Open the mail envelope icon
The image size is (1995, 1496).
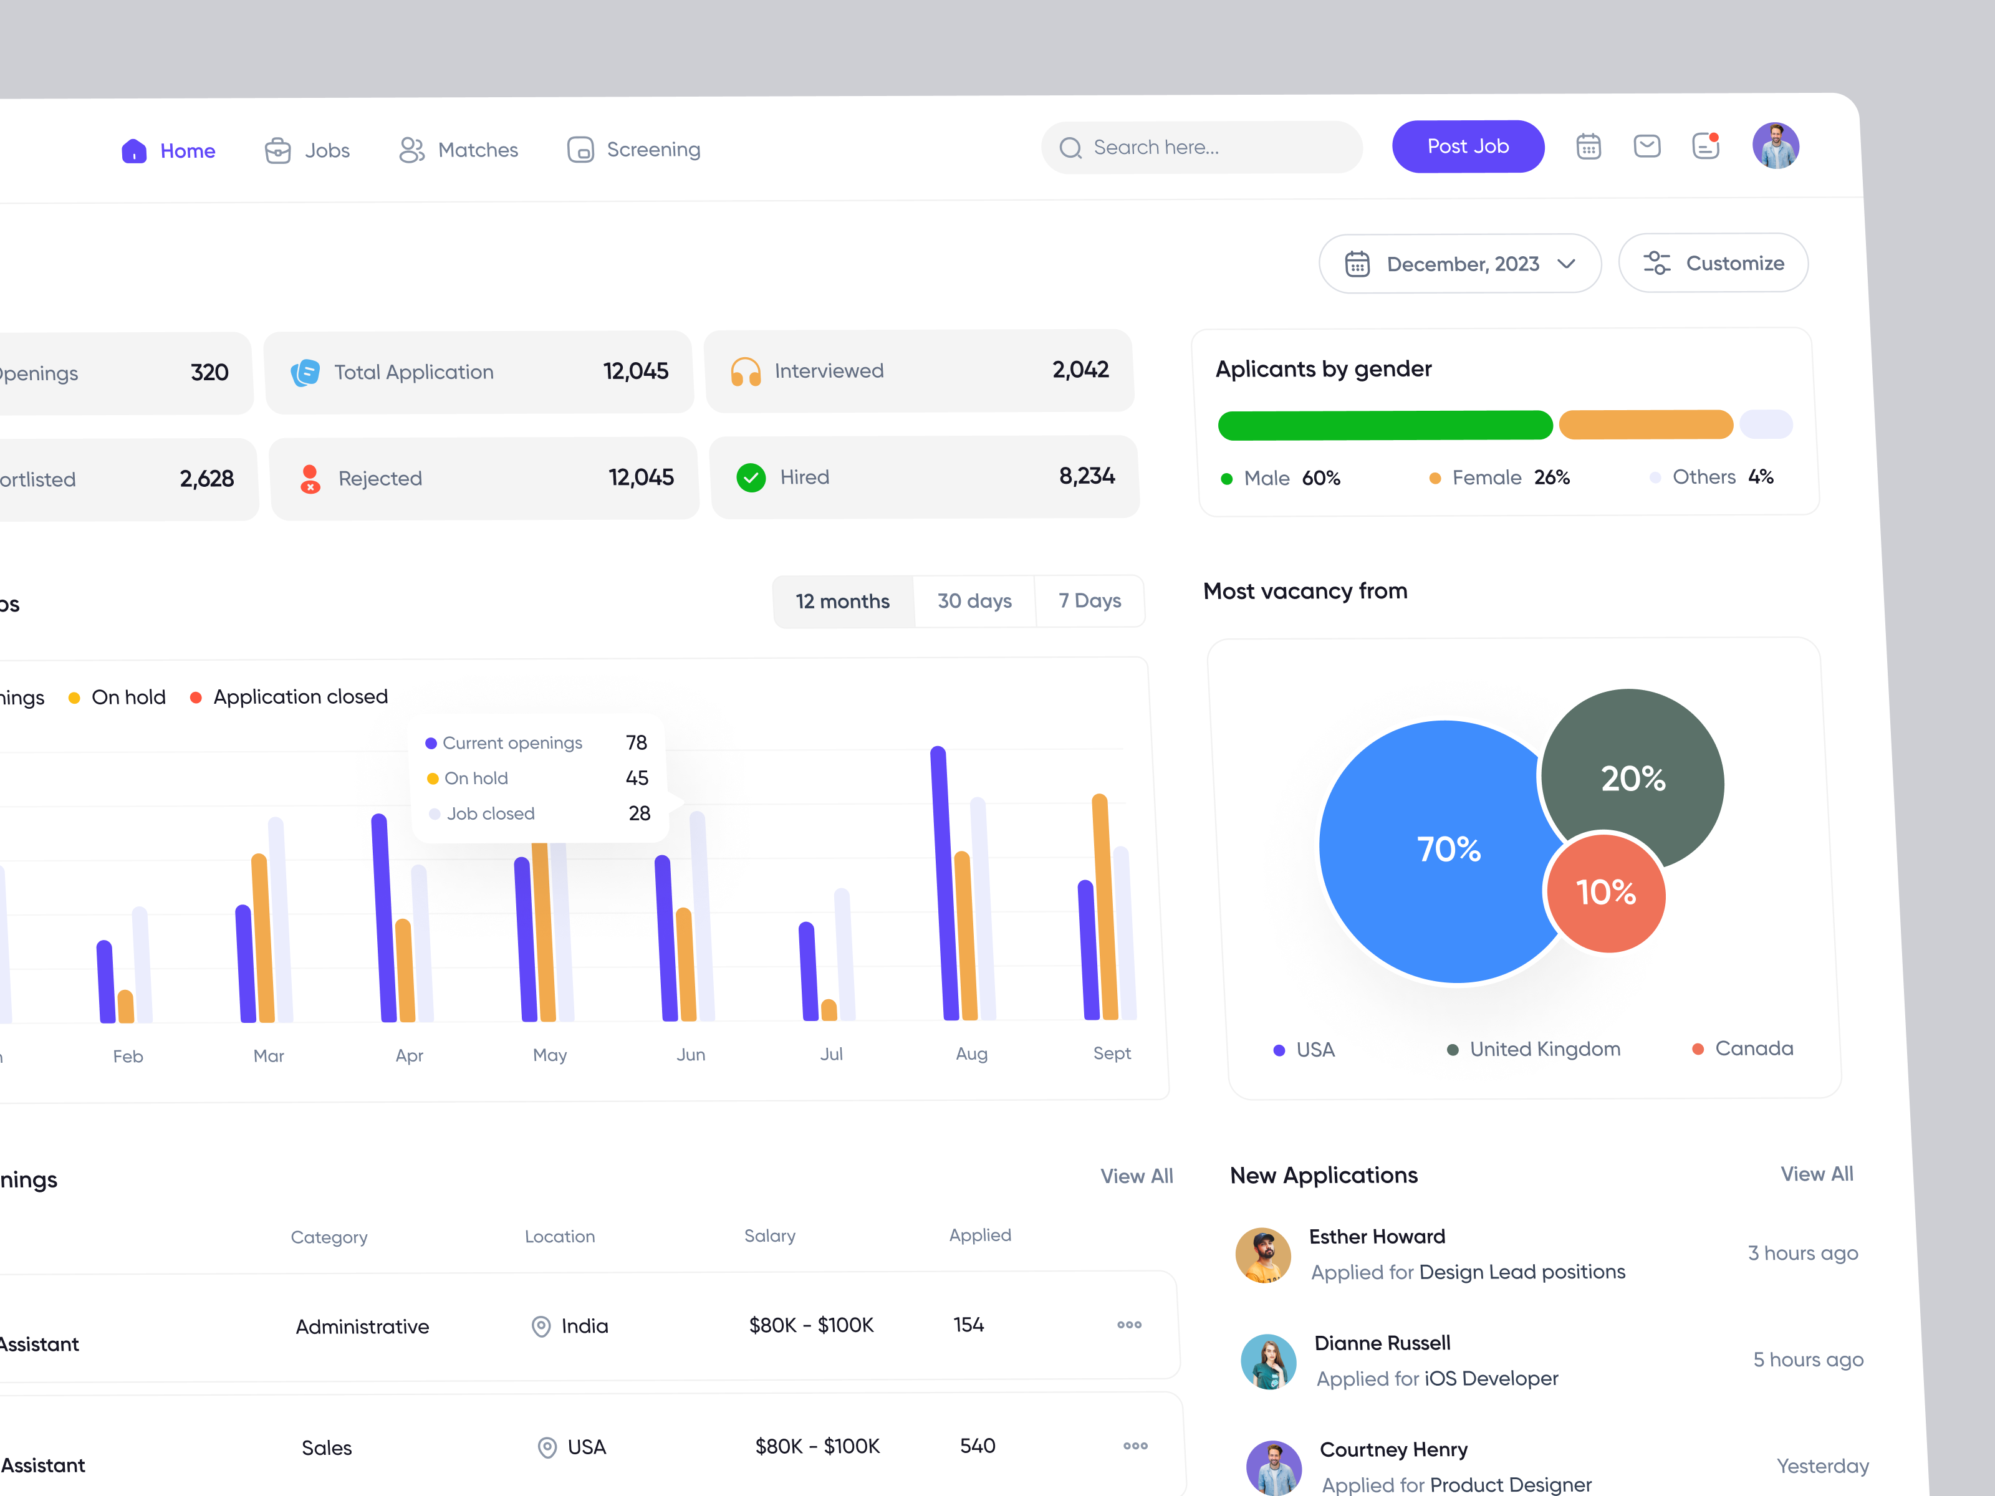click(1647, 145)
